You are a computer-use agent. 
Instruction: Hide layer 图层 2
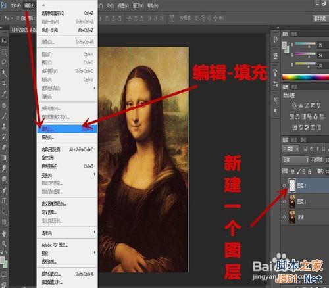pyautogui.click(x=284, y=185)
